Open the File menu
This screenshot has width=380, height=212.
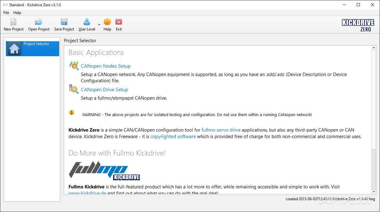coord(6,13)
